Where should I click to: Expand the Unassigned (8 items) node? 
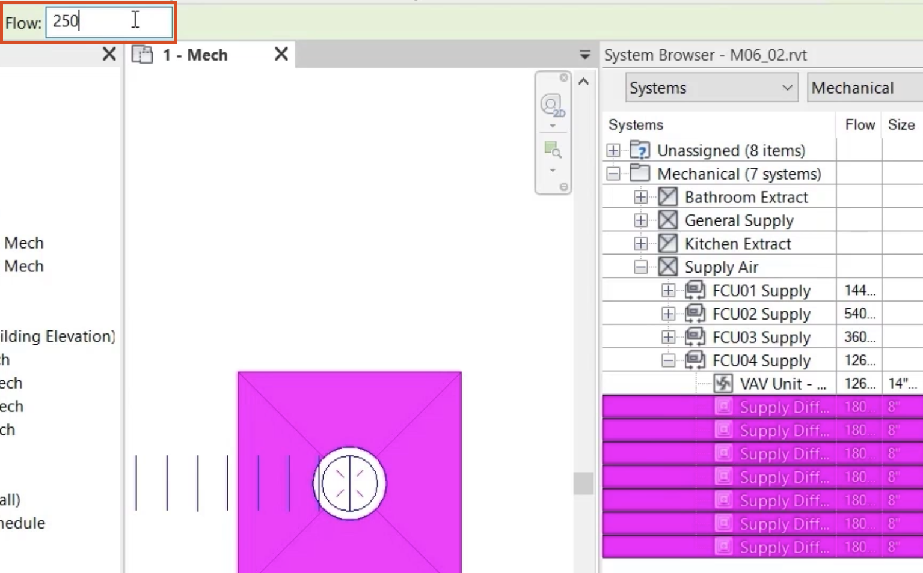(613, 150)
